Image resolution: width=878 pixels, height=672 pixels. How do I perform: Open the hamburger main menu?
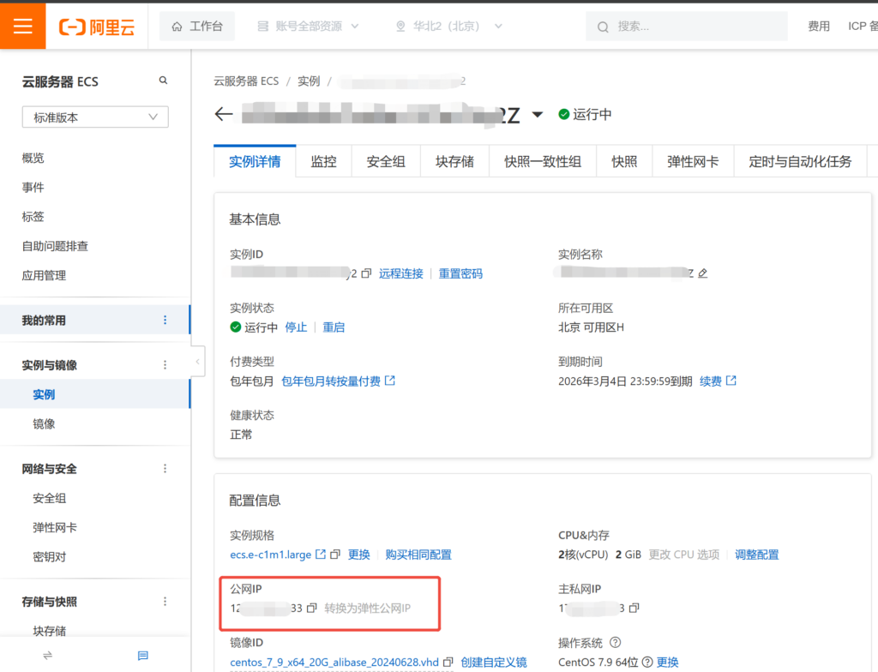point(22,26)
